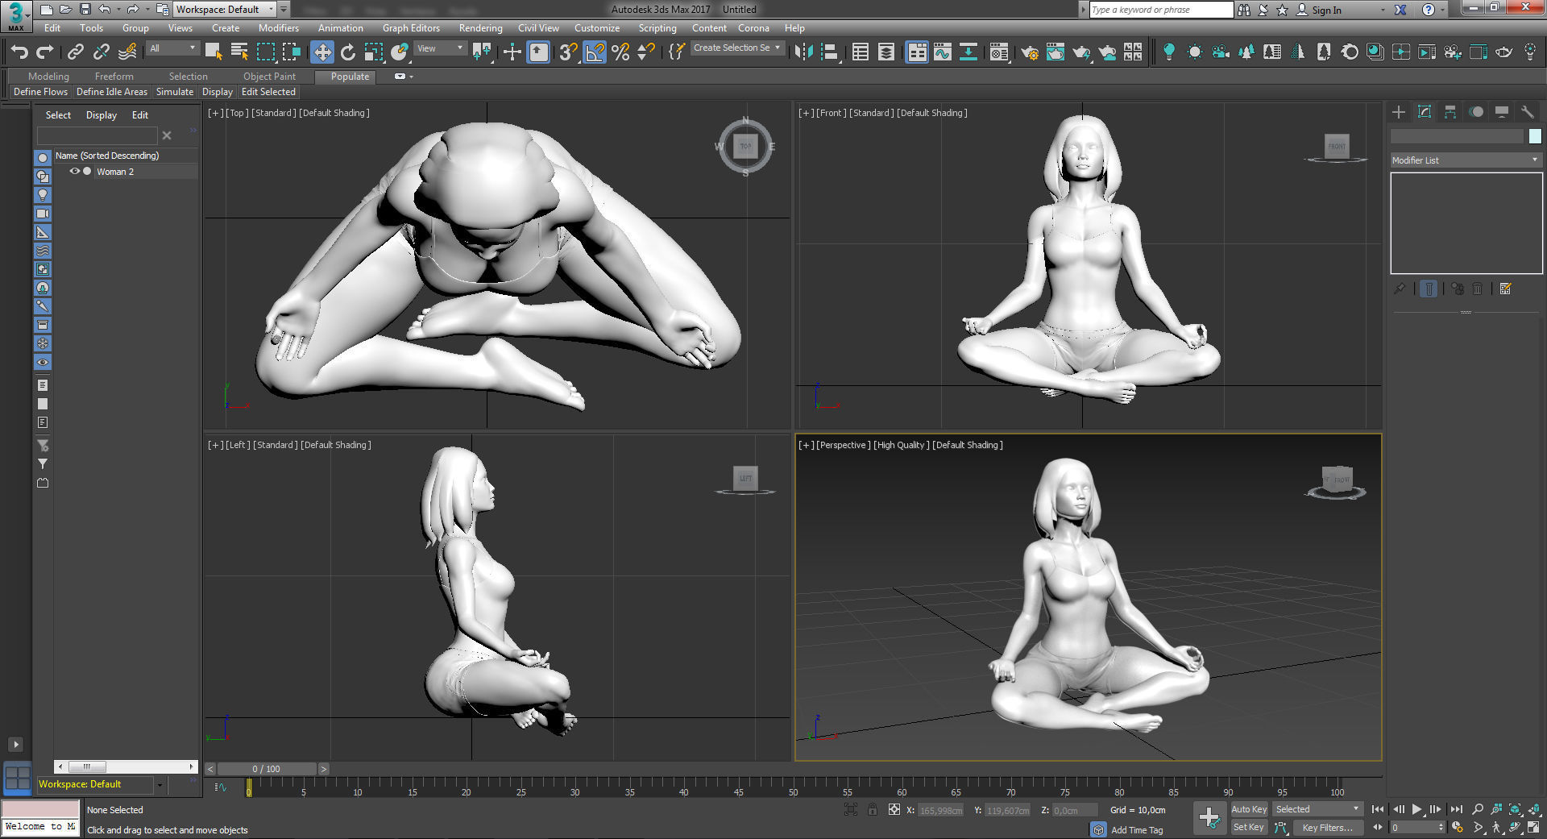
Task: Click the Mirror tool icon
Action: (803, 52)
